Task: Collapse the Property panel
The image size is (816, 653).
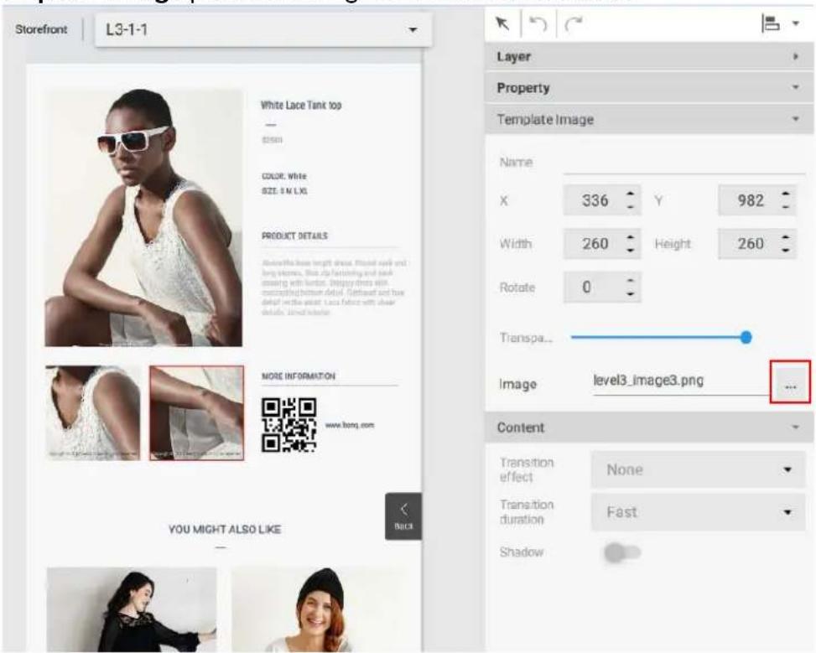Action: [x=649, y=87]
